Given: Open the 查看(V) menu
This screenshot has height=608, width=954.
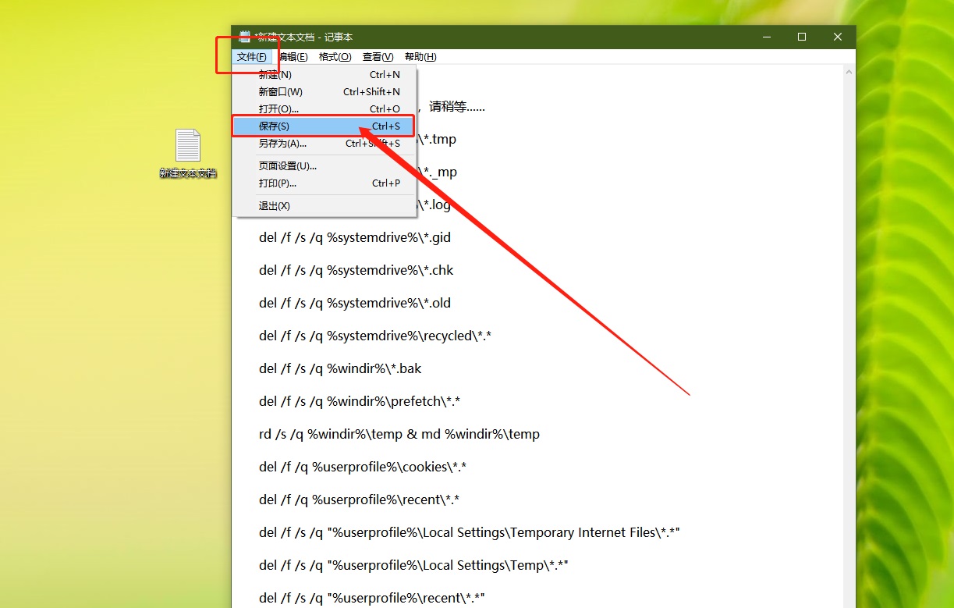Looking at the screenshot, I should pyautogui.click(x=378, y=57).
